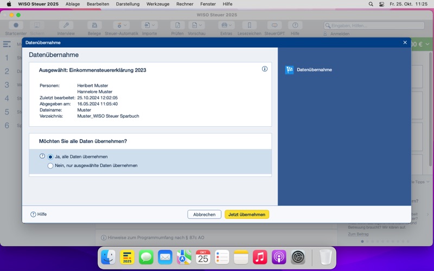The image size is (434, 271).
Task: Open the Ablage menu
Action: pyautogui.click(x=73, y=4)
